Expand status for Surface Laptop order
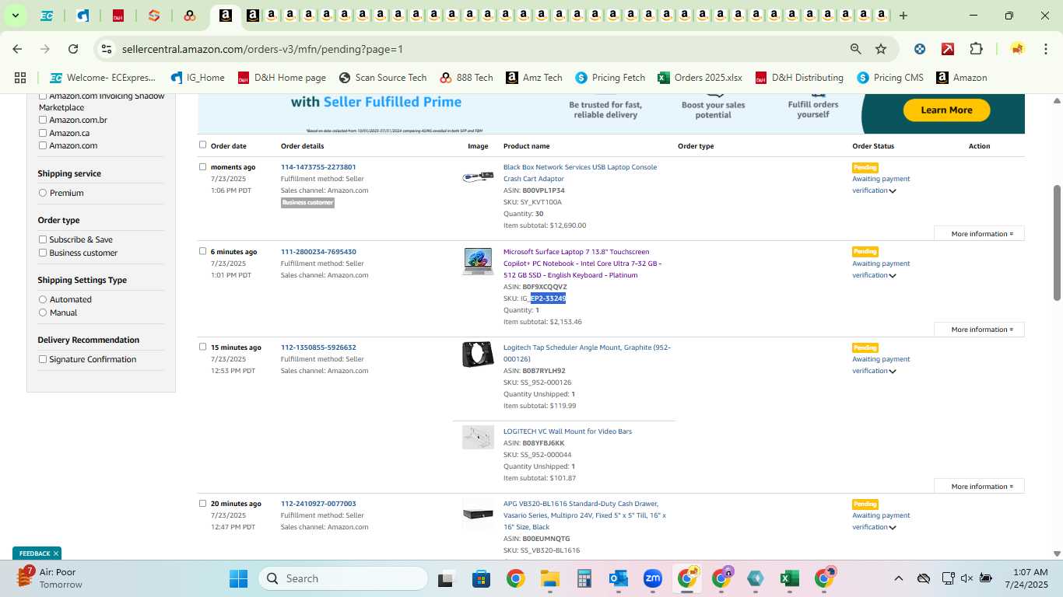 pos(893,276)
